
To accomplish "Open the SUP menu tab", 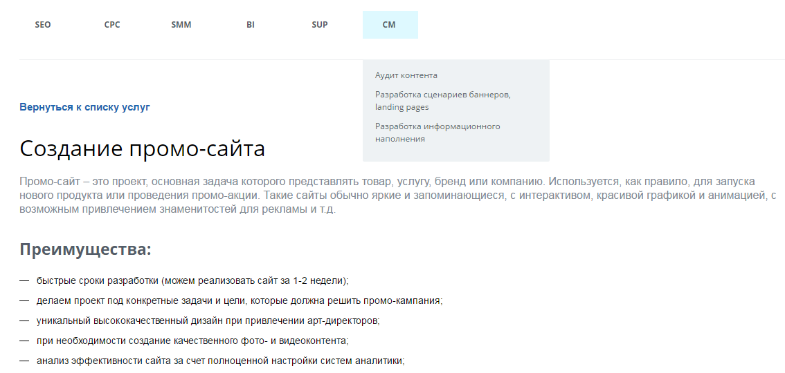I will (x=319, y=25).
